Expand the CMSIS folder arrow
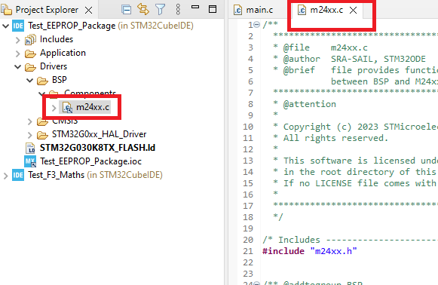The width and height of the screenshot is (438, 285). (30, 121)
